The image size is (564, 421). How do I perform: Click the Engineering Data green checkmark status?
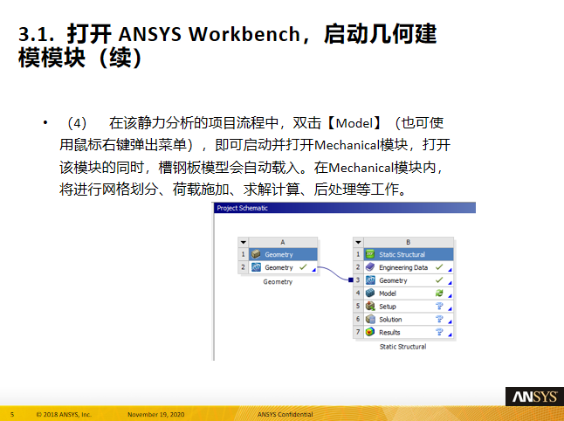click(x=439, y=267)
